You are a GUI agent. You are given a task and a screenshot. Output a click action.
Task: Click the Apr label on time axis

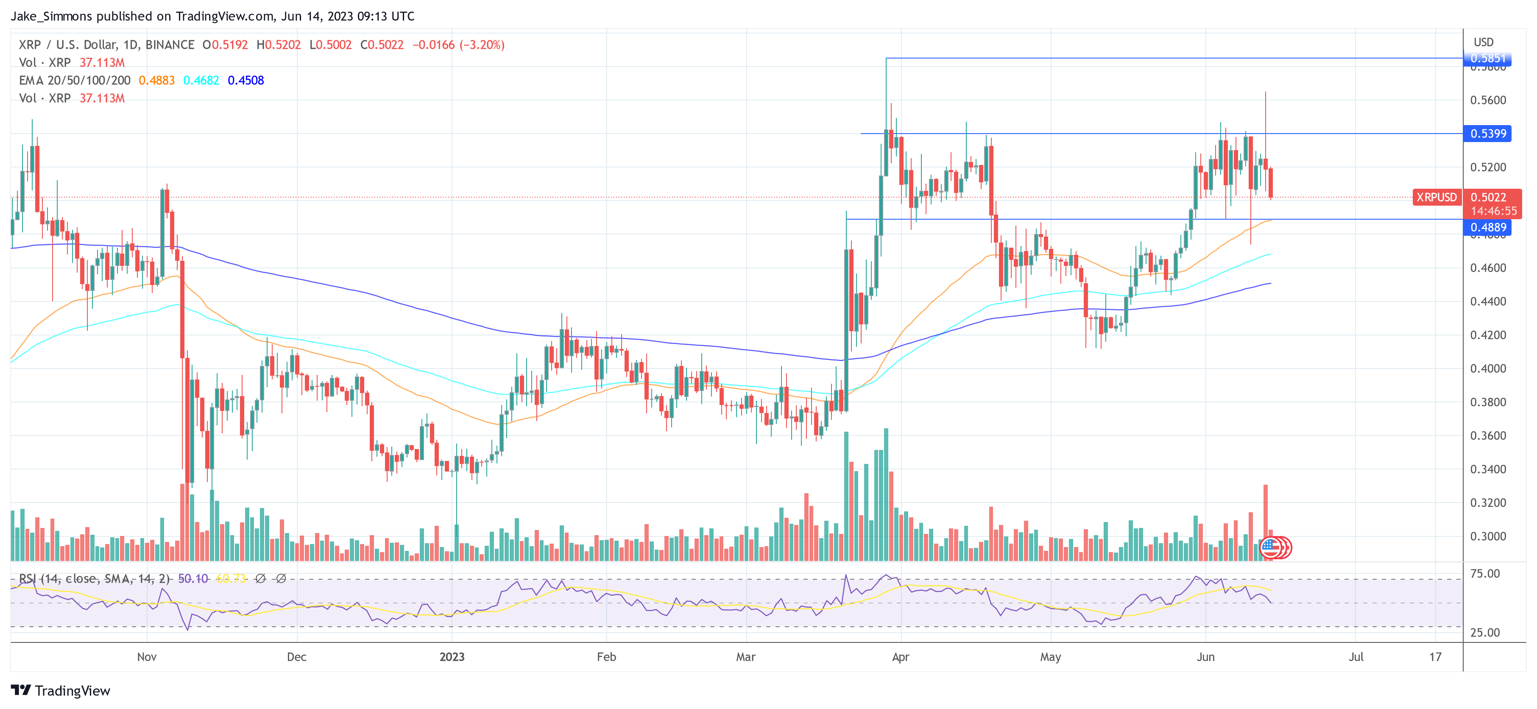coord(900,657)
